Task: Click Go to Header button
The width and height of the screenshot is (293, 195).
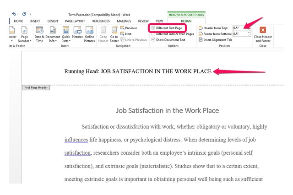Action: point(103,34)
